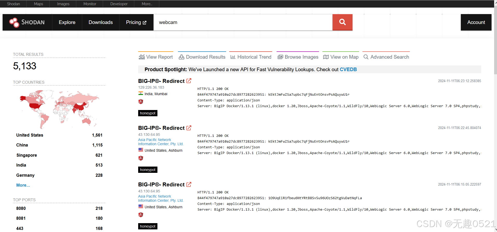Click the Download Results tray icon
The height and width of the screenshot is (232, 497).
point(181,57)
